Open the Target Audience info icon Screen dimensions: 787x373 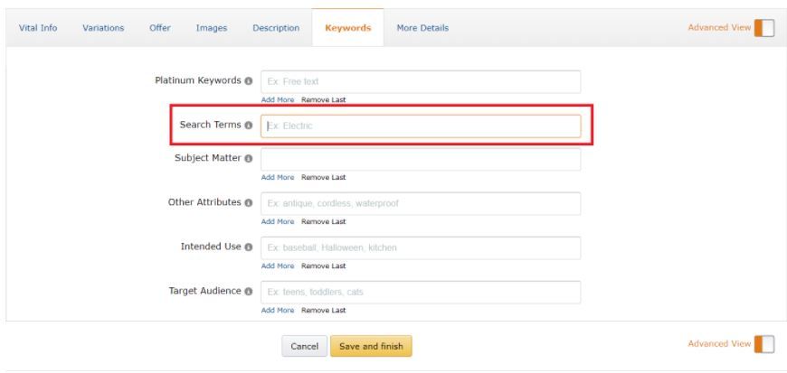click(x=249, y=292)
